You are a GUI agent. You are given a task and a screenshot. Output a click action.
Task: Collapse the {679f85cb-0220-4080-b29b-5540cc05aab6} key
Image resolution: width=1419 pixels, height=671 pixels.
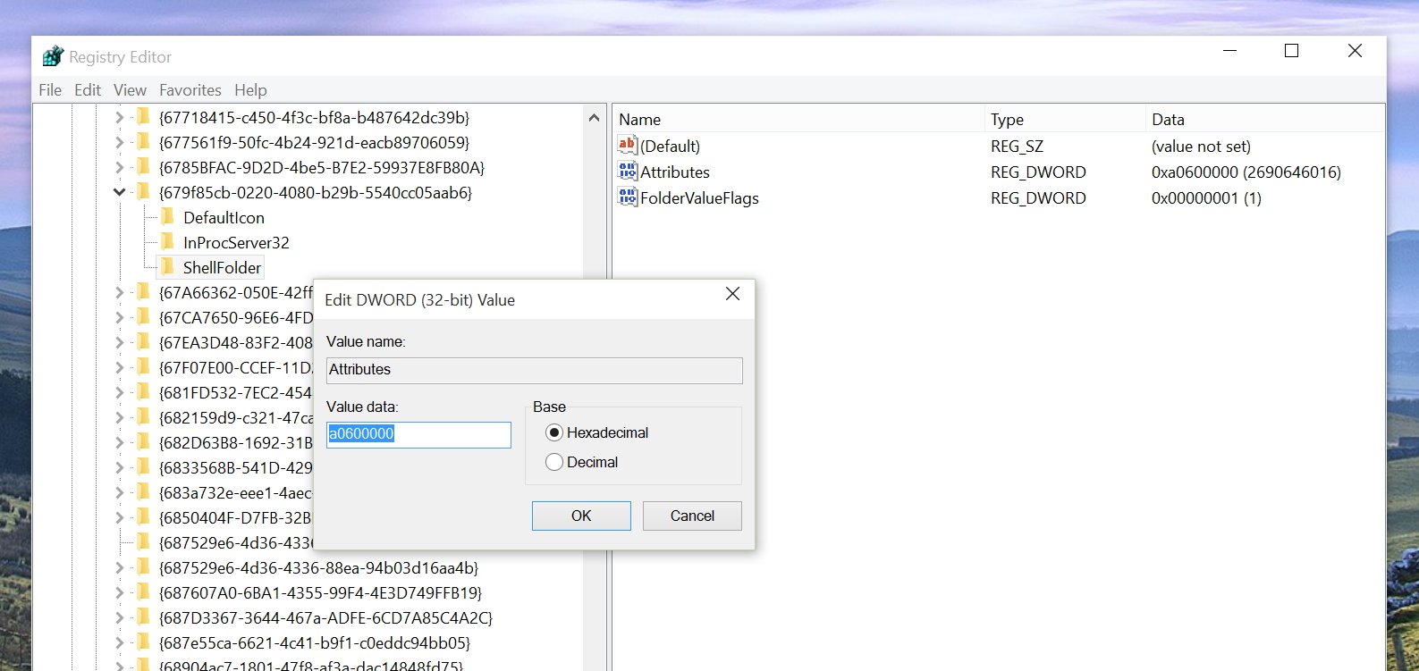pos(120,192)
